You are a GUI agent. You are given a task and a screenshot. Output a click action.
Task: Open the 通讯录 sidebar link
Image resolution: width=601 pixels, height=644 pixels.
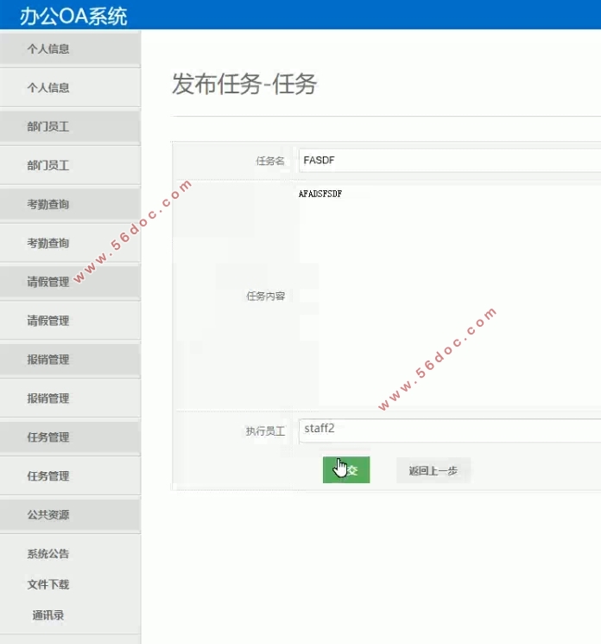[x=48, y=615]
